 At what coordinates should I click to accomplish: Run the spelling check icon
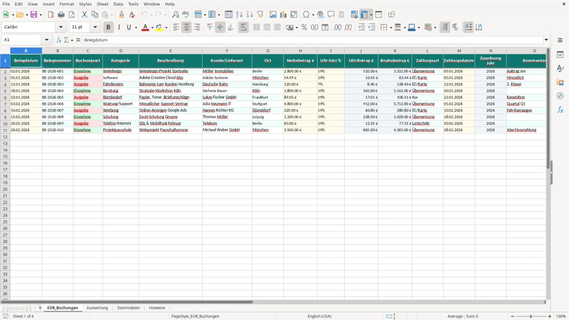click(x=186, y=15)
